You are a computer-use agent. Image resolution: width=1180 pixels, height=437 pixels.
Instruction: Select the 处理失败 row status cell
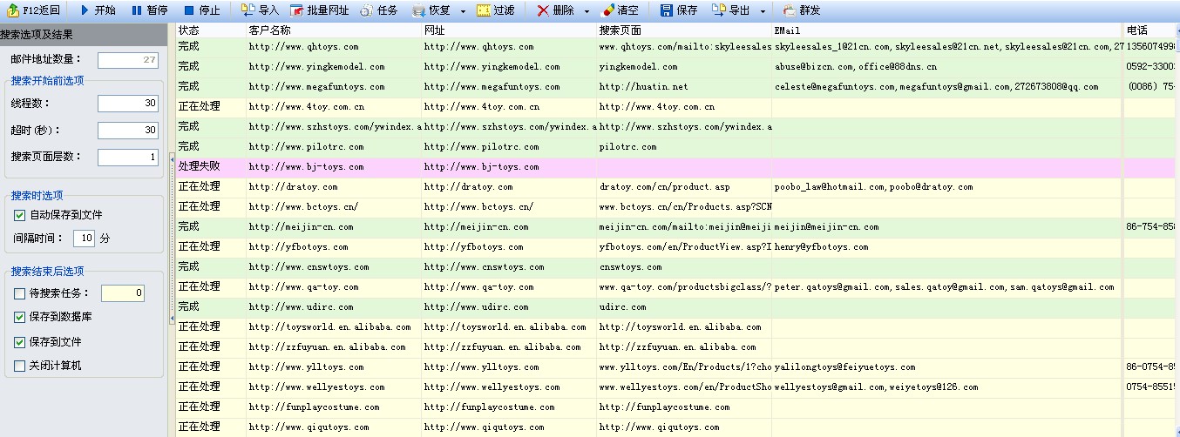[211, 167]
